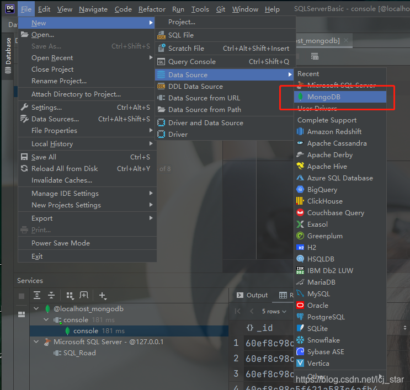The height and width of the screenshot is (390, 410).
Task: Open Data Sources... dialog
Action: pyautogui.click(x=87, y=119)
